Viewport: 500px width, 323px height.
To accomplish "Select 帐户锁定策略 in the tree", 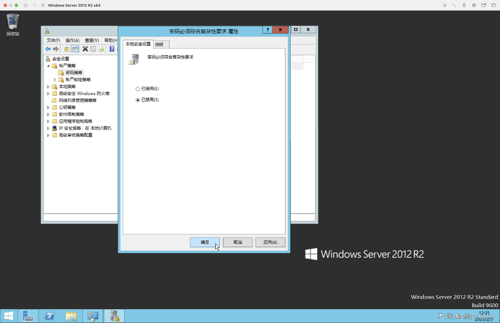I will [x=78, y=80].
